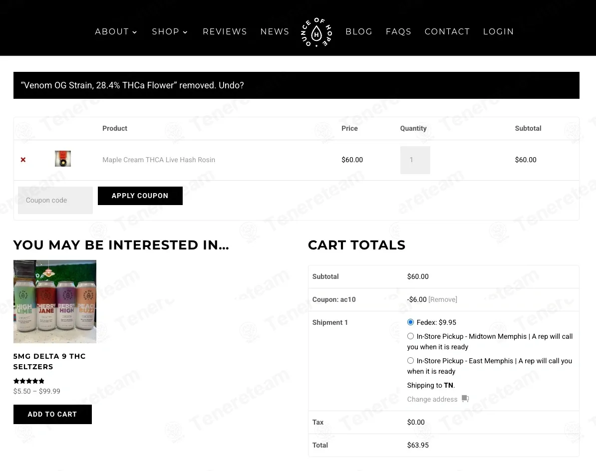Viewport: 596px width, 471px height.
Task: Expand the Shop menu dropdown
Action: (x=170, y=31)
